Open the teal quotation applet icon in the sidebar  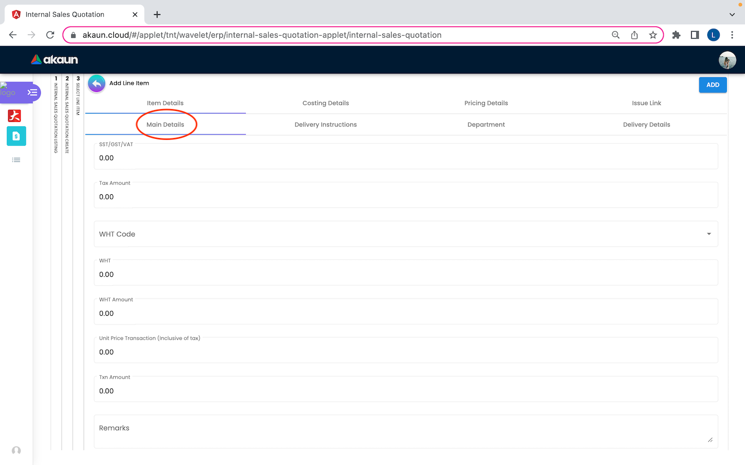[x=16, y=136]
